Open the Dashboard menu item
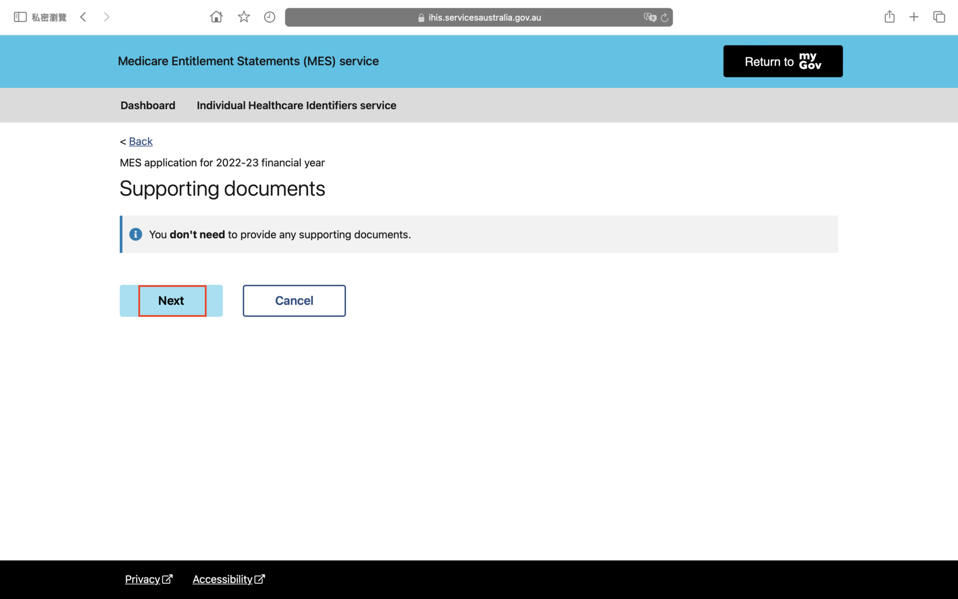 point(148,105)
